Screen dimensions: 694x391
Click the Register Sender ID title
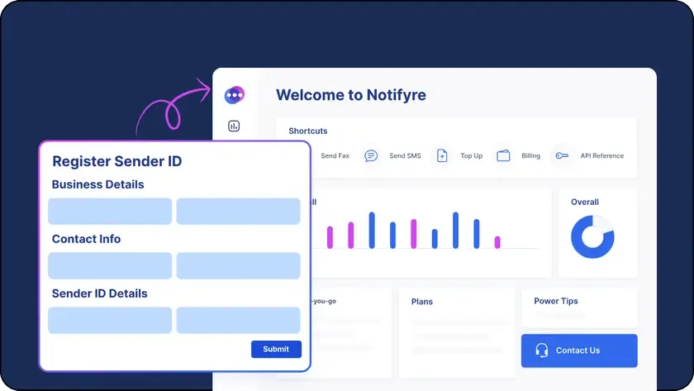click(x=116, y=161)
